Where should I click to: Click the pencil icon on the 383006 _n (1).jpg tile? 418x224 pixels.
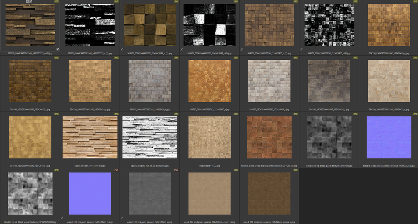pyautogui.click(x=122, y=49)
